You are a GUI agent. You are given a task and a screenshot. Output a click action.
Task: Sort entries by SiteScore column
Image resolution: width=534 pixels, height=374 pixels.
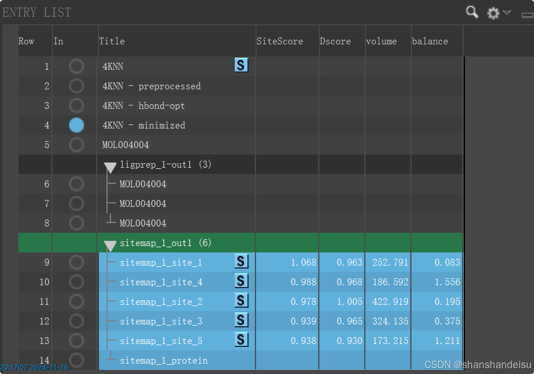280,41
